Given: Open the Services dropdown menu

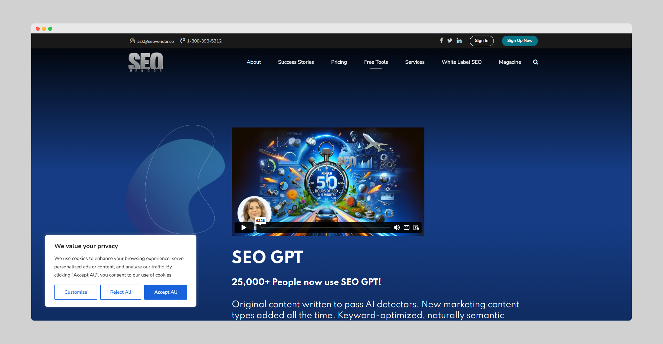Looking at the screenshot, I should coord(415,62).
